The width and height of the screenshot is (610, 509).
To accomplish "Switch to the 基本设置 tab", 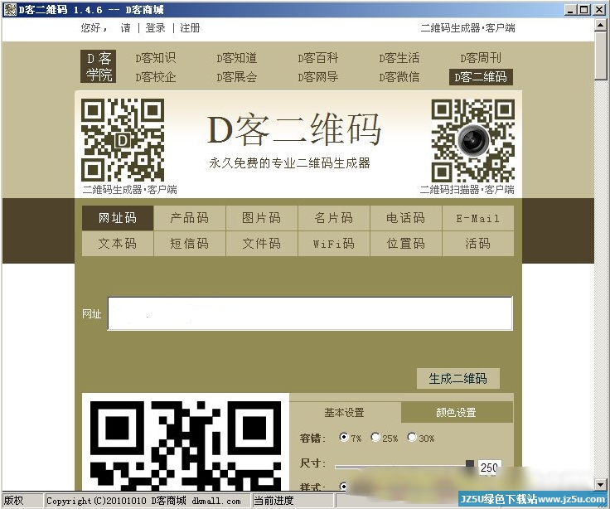I will pyautogui.click(x=345, y=412).
